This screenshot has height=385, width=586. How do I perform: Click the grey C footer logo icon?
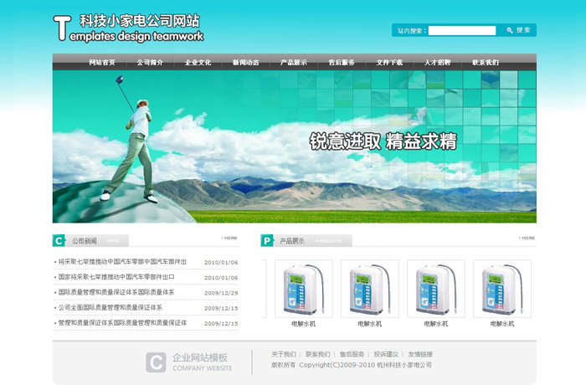tap(156, 362)
